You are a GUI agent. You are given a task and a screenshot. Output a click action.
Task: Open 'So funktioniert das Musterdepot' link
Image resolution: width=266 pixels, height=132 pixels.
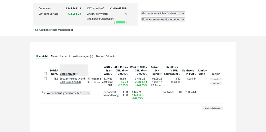pos(54,30)
